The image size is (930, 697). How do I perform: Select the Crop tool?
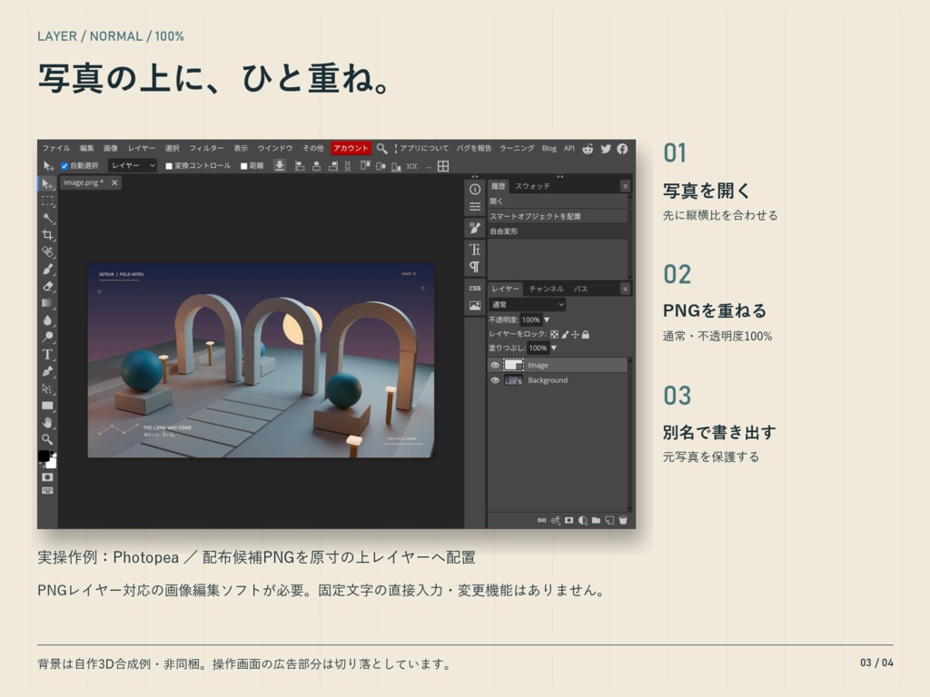(x=47, y=235)
